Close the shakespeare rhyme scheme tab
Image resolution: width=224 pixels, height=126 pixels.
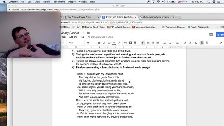tap(173, 17)
